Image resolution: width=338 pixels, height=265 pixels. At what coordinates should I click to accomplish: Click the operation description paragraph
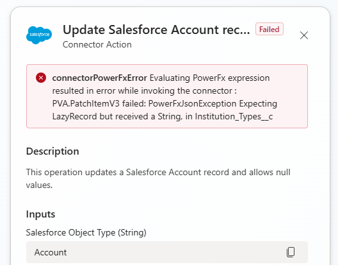(158, 178)
